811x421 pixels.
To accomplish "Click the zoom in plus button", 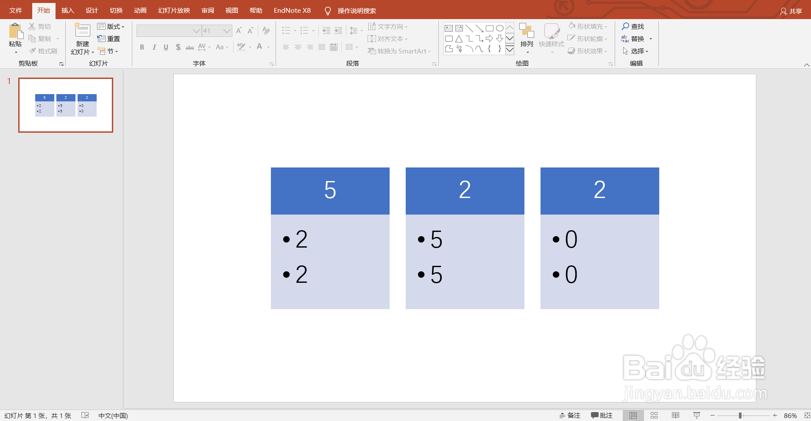I will tap(775, 415).
